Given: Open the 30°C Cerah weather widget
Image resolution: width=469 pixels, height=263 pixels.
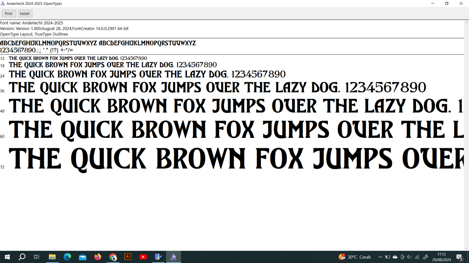Looking at the screenshot, I should (355, 257).
